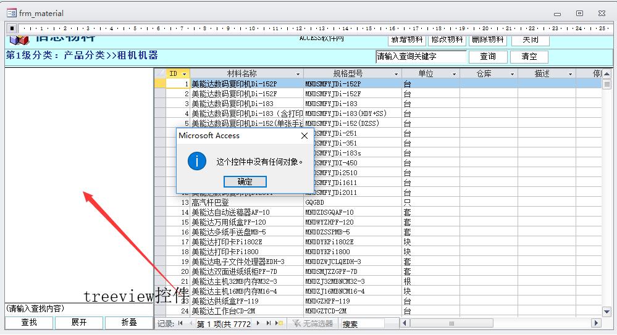This screenshot has height=335, width=617.
Task: Select the 美能达自动送稿器AF-10 cell
Action: [x=247, y=212]
